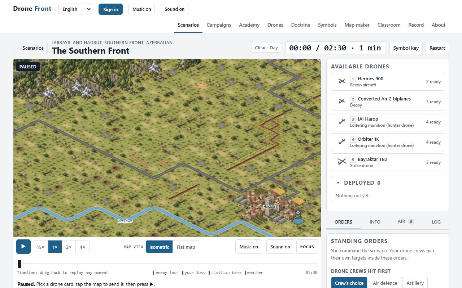This screenshot has width=462, height=288.
Task: Click the Sign in button
Action: (110, 9)
